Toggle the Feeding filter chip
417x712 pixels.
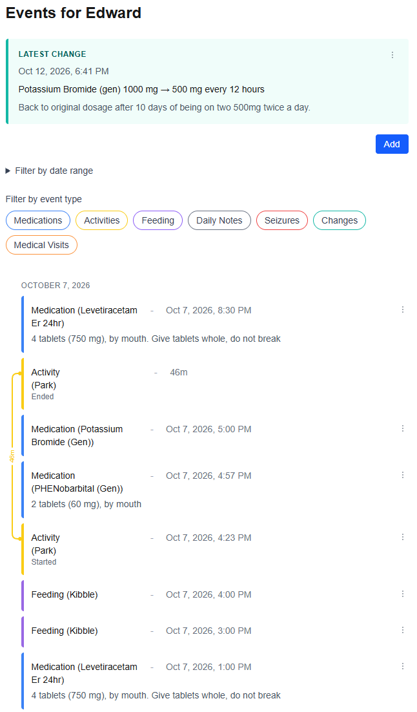click(x=158, y=220)
